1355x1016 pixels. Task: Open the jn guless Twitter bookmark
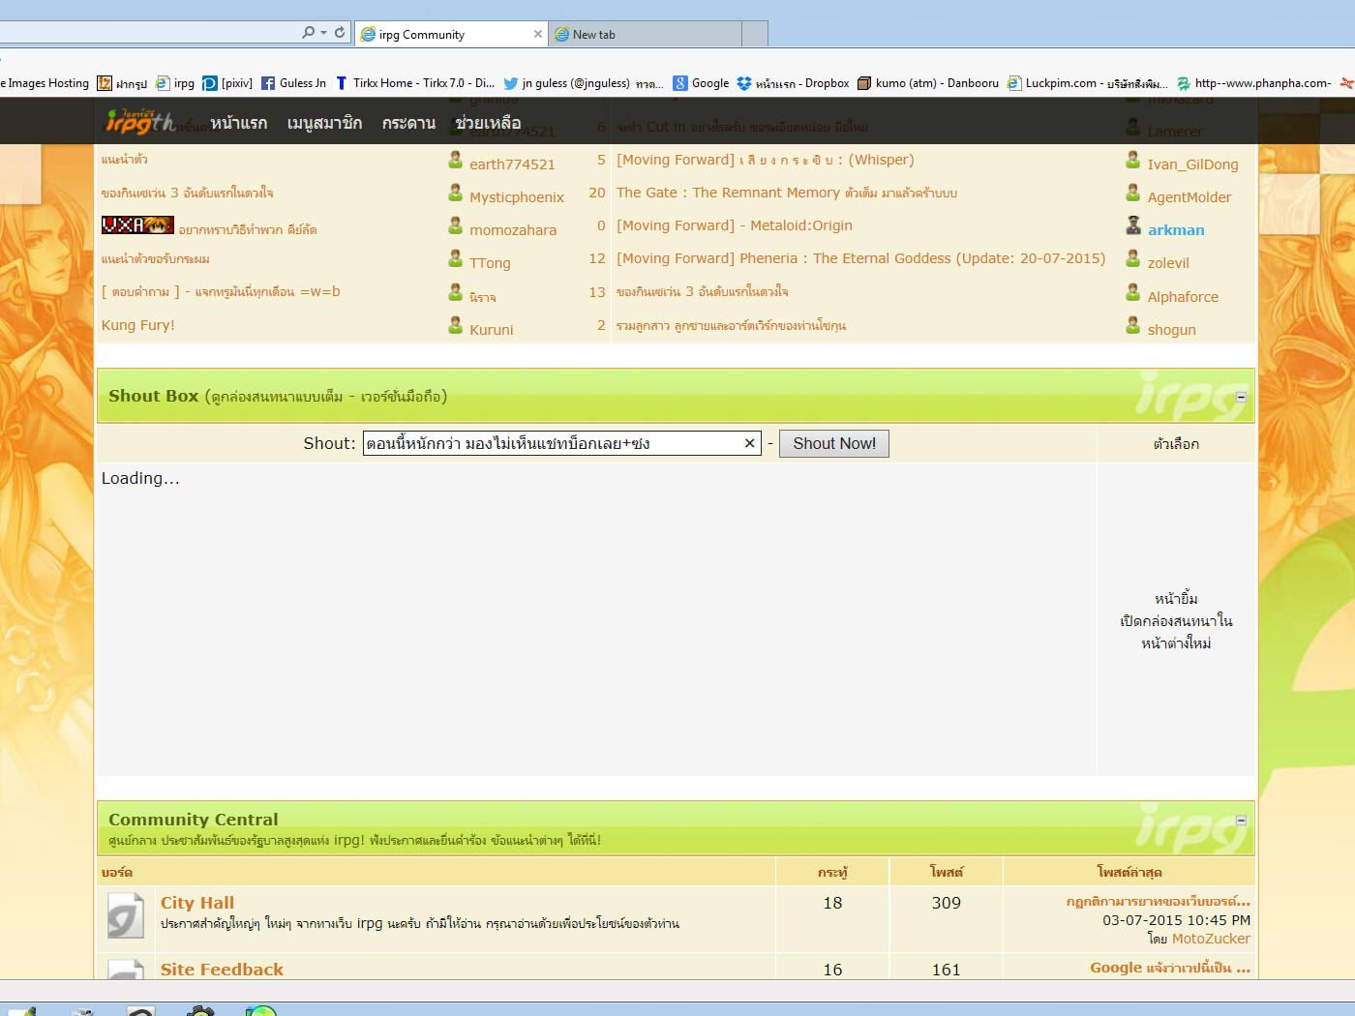(584, 83)
